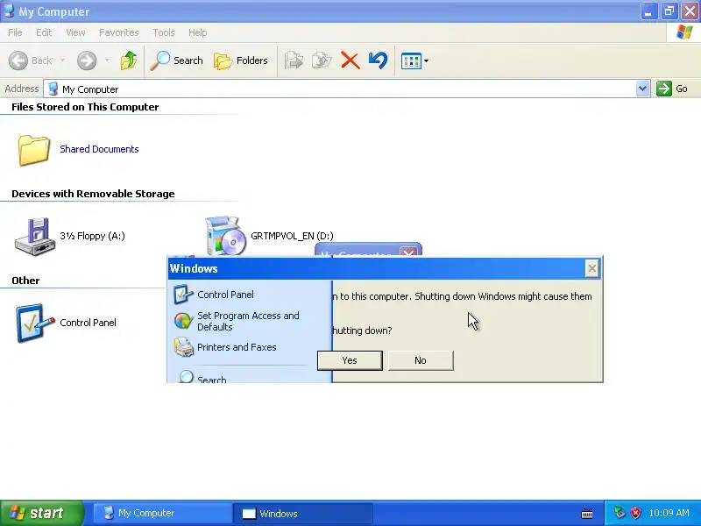Open the Views dropdown button
Screen dimensions: 701x526
pyautogui.click(x=414, y=60)
